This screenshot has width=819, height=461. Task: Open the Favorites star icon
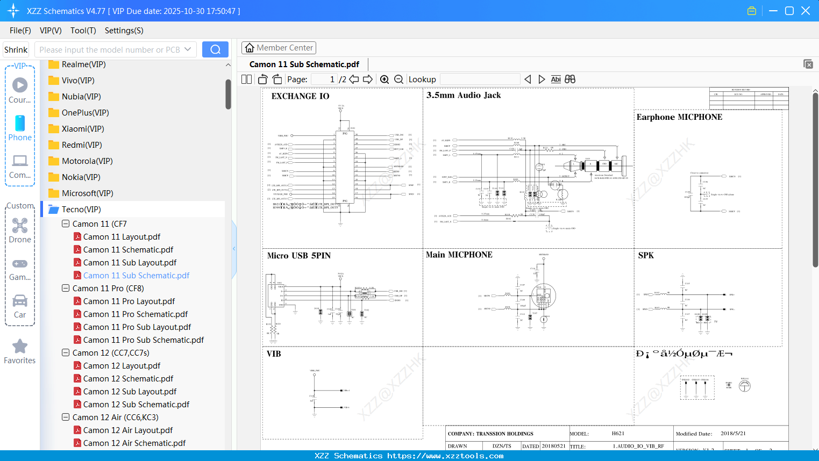click(19, 347)
